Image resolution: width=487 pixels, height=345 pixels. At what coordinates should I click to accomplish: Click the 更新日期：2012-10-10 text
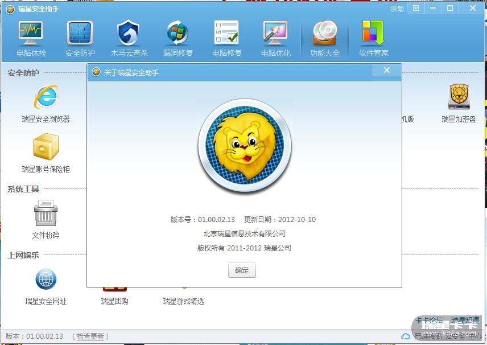tap(280, 219)
